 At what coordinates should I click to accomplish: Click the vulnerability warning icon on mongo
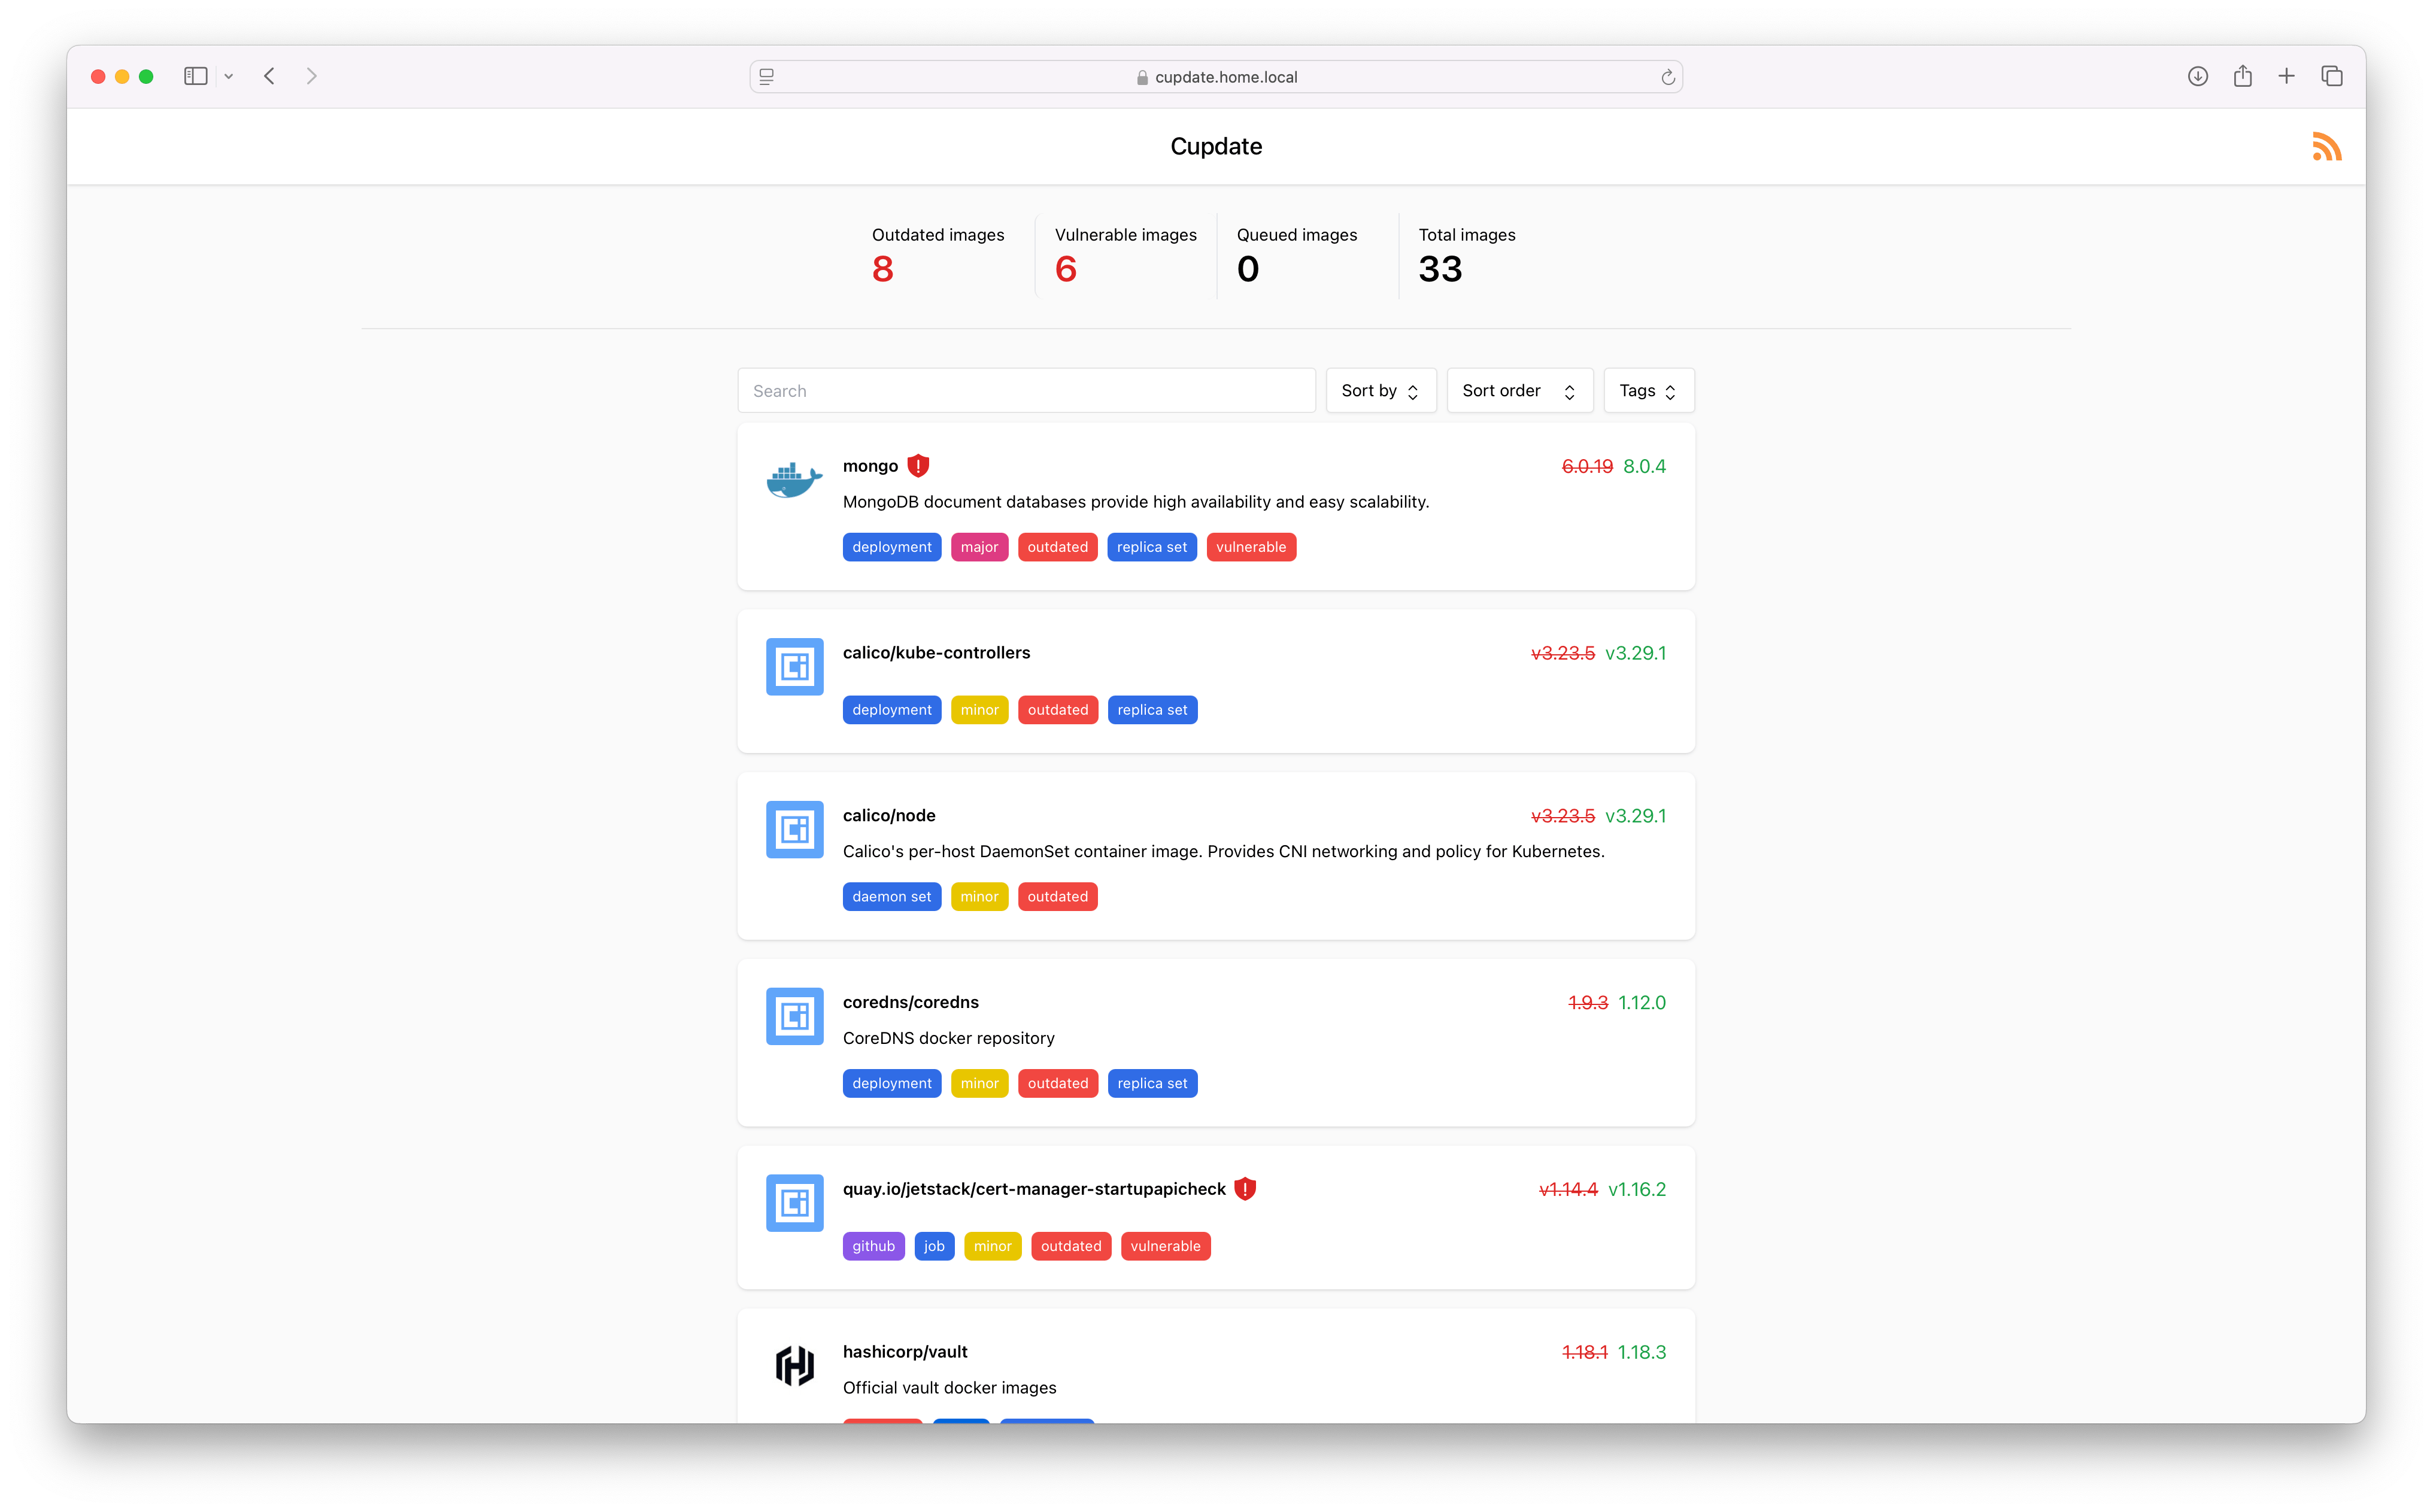tap(918, 465)
